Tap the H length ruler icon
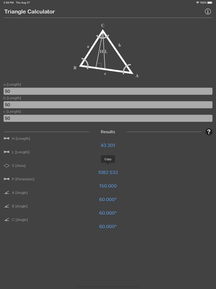Viewport: 216px width, 289px height. (6, 138)
